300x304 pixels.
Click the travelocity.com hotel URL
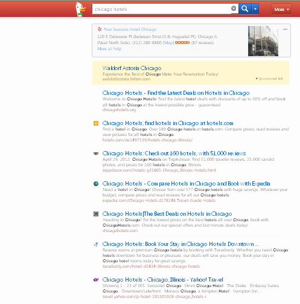pyautogui.click(x=151, y=267)
